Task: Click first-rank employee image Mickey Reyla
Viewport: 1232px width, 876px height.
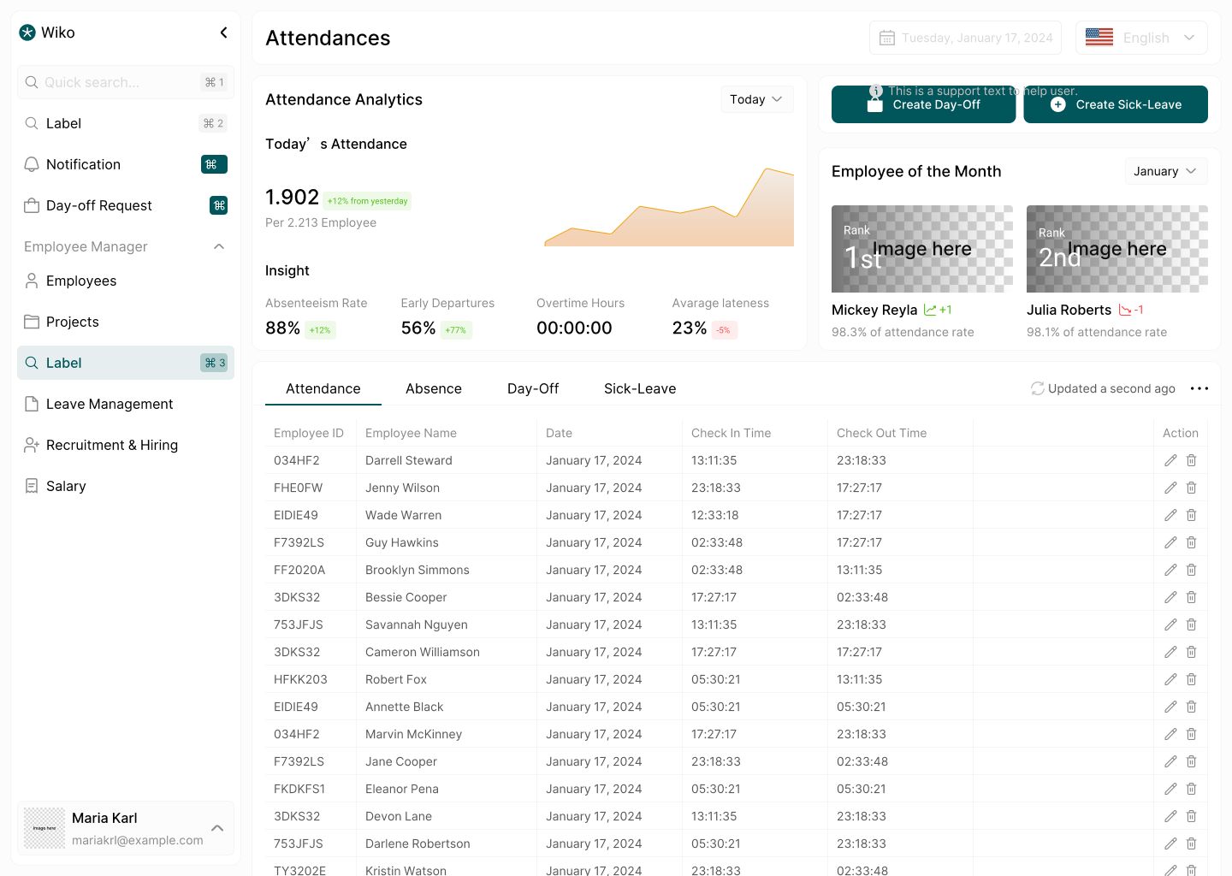Action: coord(922,249)
